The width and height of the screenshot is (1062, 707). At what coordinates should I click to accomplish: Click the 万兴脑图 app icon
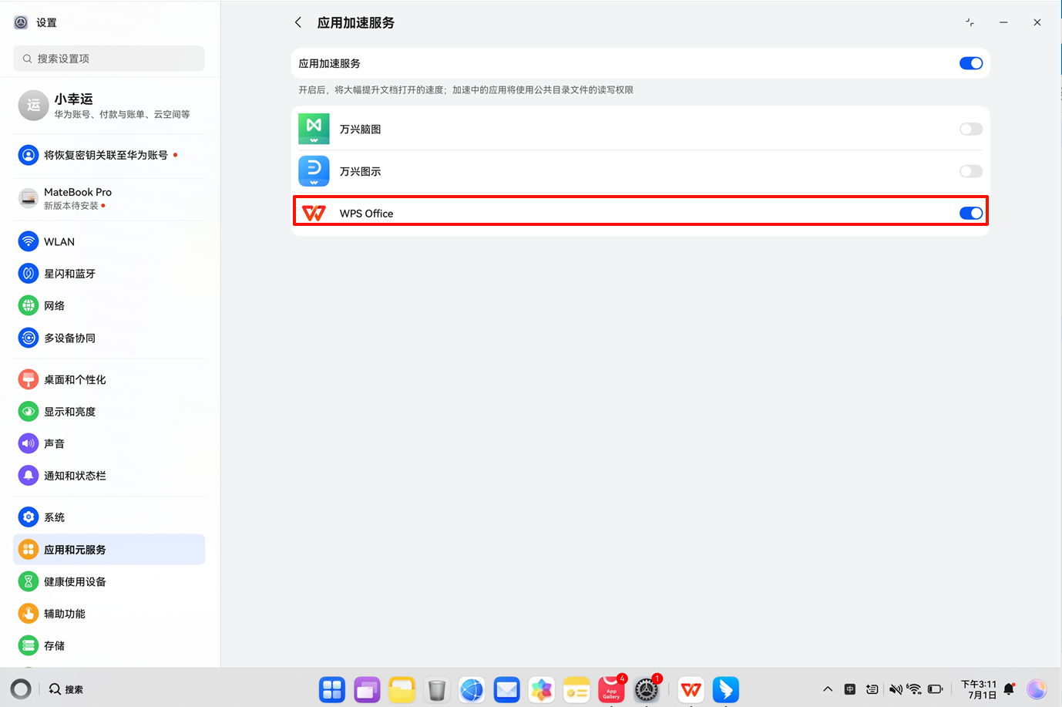pyautogui.click(x=314, y=129)
